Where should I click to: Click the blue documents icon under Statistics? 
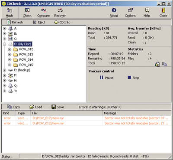pos(164,64)
